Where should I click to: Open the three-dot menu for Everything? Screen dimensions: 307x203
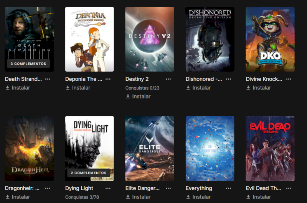[x=228, y=188]
